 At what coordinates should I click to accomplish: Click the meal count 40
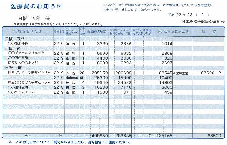pyautogui.click(x=82, y=78)
